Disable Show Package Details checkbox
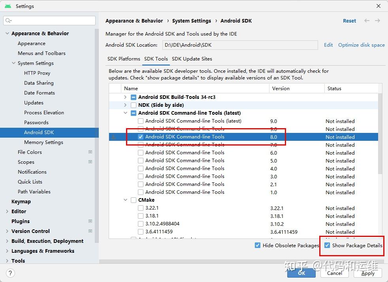The width and height of the screenshot is (388, 282). pyautogui.click(x=327, y=245)
